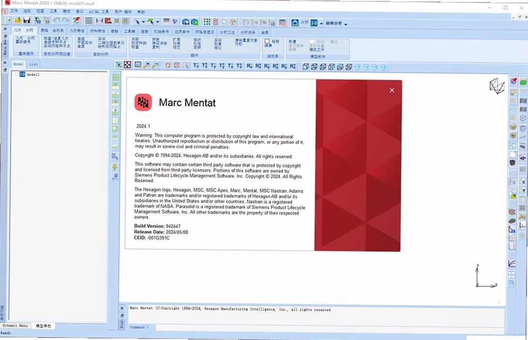This screenshot has height=340, width=528.
Task: Click the Rx- rotate view icon
Action: (250, 66)
